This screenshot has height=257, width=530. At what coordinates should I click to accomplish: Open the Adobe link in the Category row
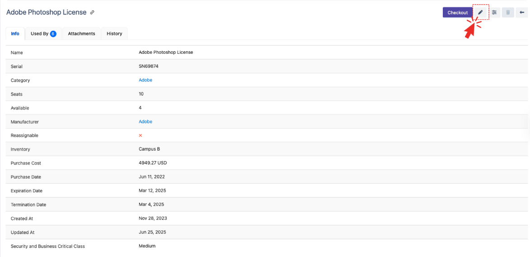[x=145, y=80]
